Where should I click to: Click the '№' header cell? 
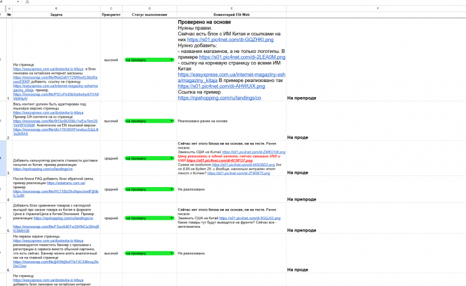tap(9, 15)
